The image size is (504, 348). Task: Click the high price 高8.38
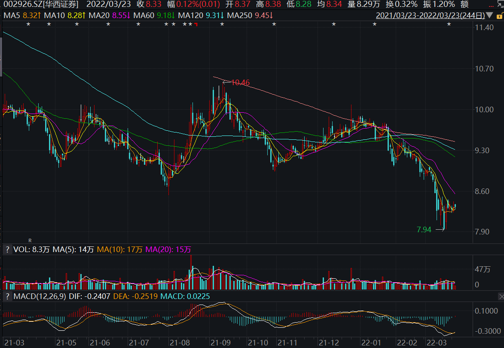269,4
